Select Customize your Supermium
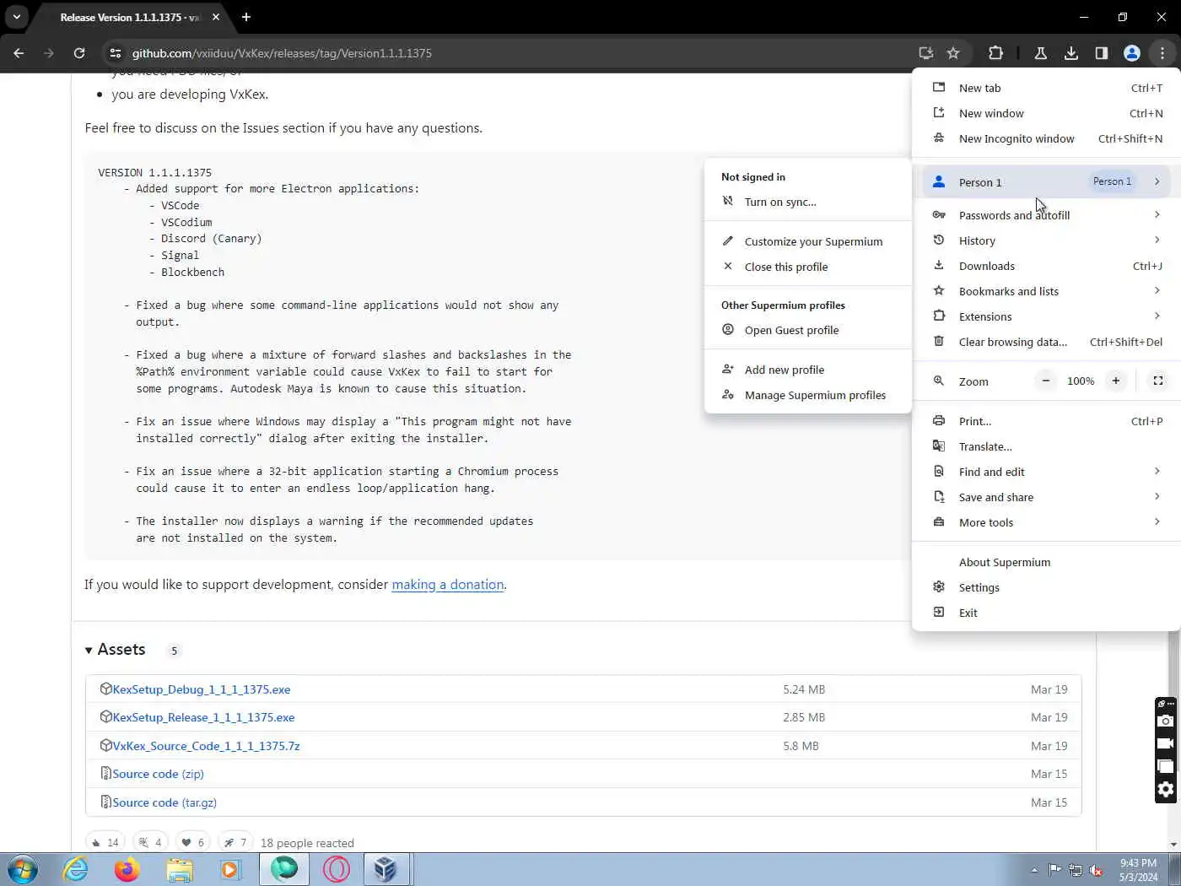The width and height of the screenshot is (1181, 886). (807, 241)
